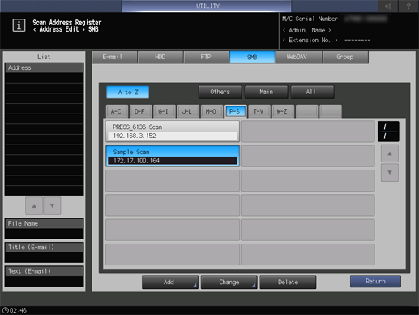
Task: Select the D-F index tab
Action: (140, 111)
